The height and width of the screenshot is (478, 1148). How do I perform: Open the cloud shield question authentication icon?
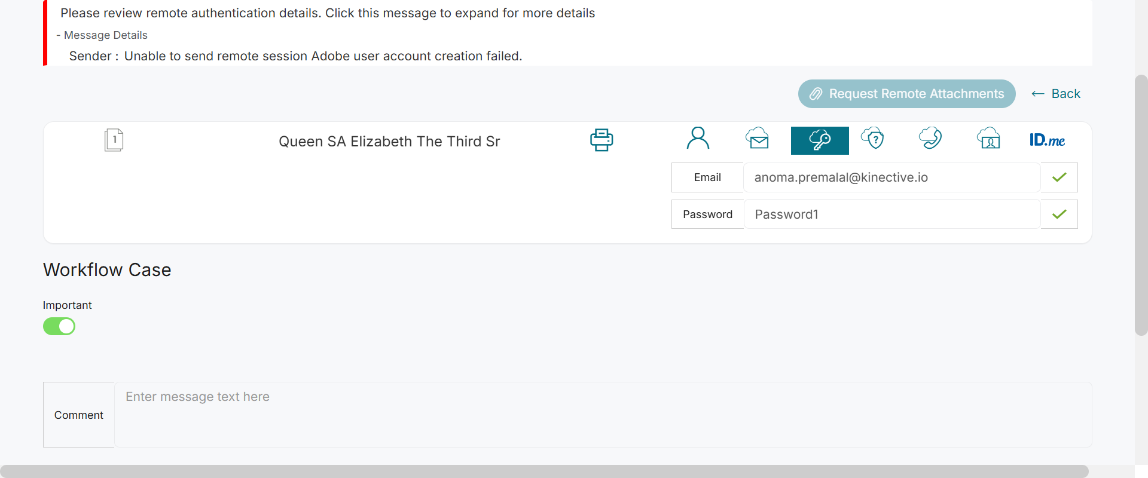pos(872,139)
